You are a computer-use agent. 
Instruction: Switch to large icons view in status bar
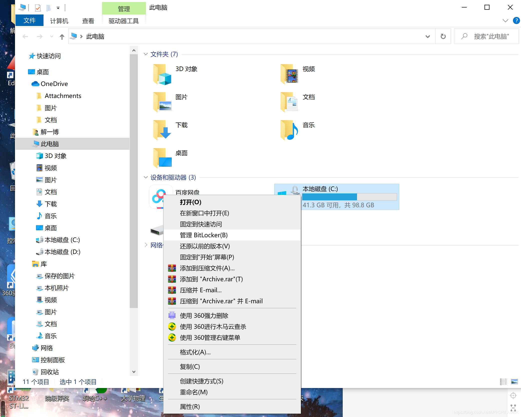pos(514,381)
